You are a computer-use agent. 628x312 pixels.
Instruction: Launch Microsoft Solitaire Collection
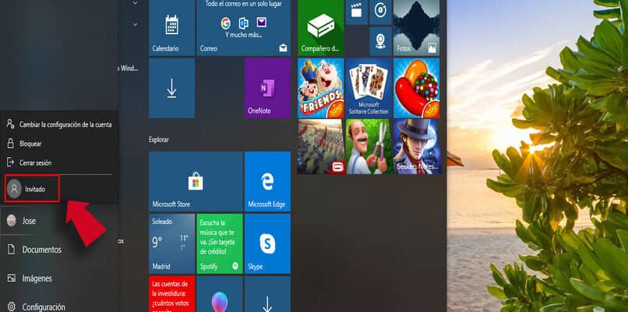368,88
